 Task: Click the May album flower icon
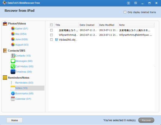pyautogui.click(x=13, y=34)
